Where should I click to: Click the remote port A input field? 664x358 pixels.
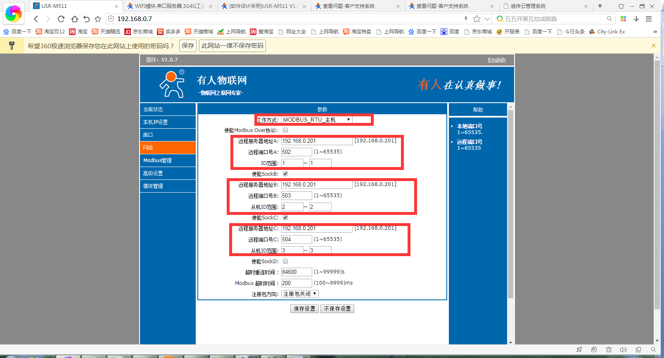[x=296, y=152]
